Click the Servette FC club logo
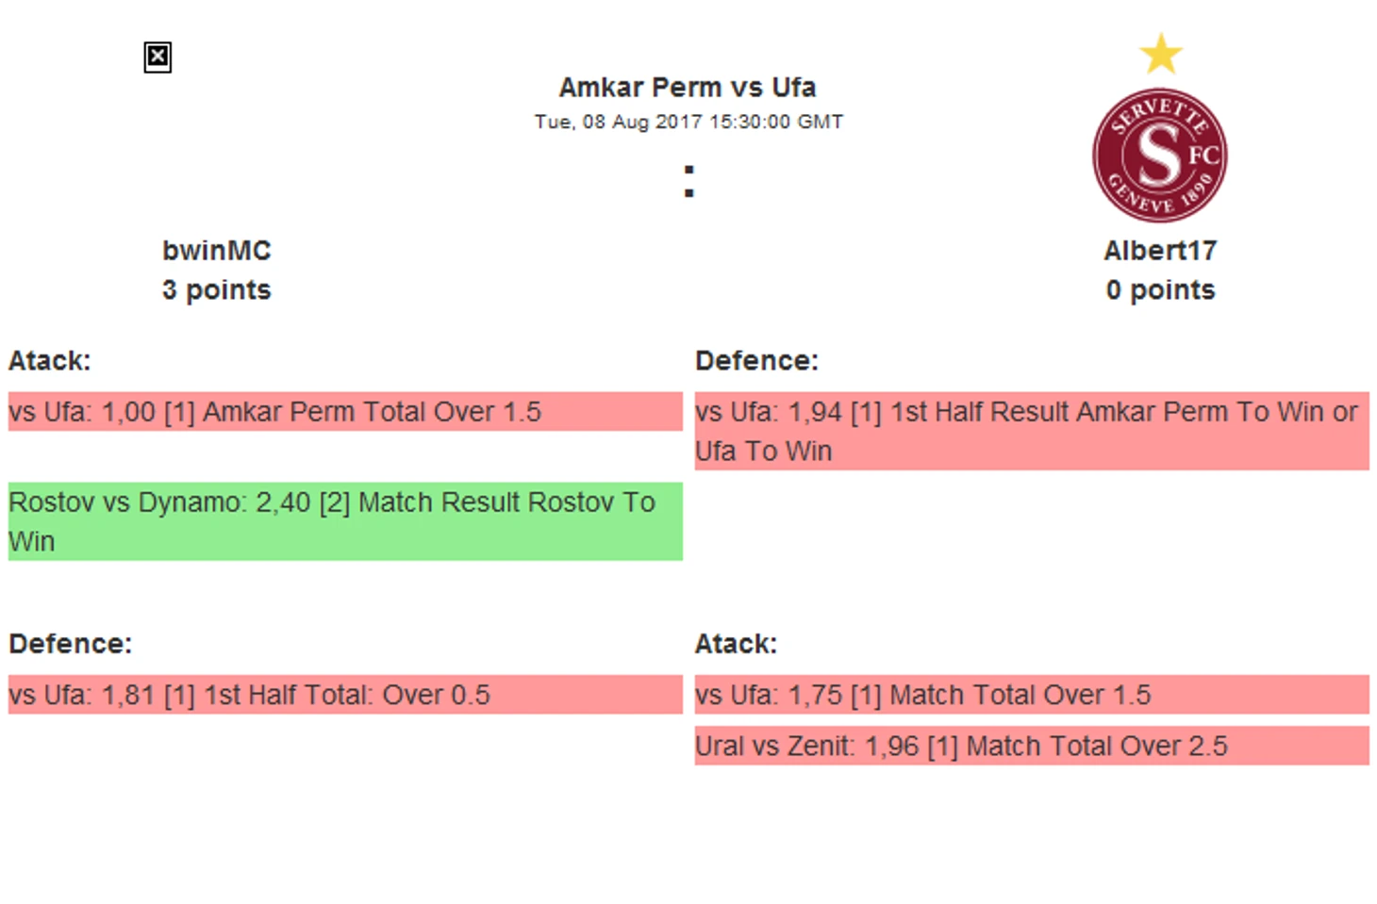The width and height of the screenshot is (1377, 904). [1159, 156]
